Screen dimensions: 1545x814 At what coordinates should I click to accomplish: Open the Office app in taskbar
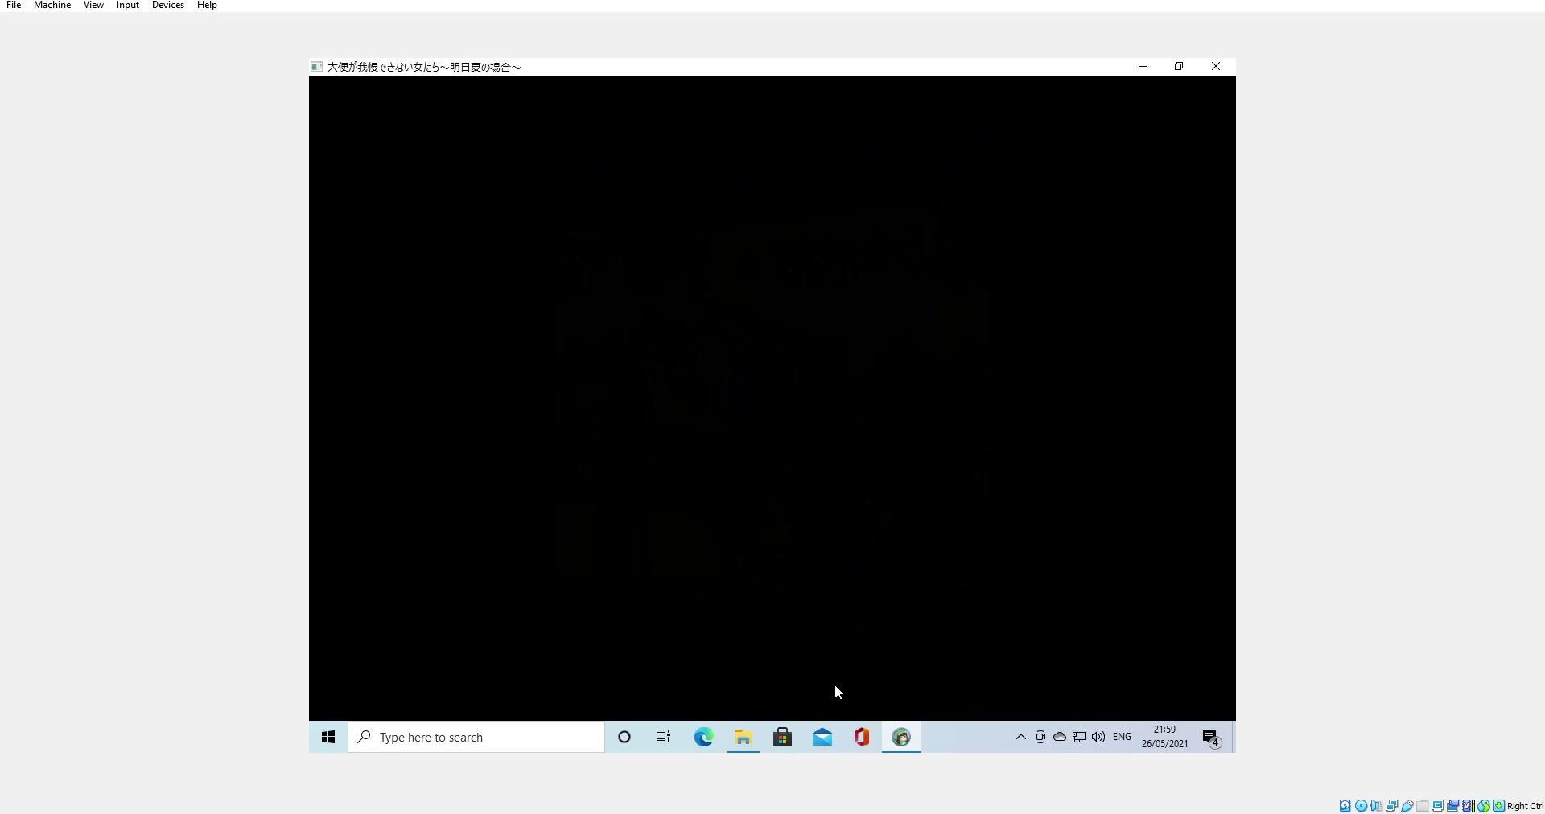pyautogui.click(x=861, y=738)
